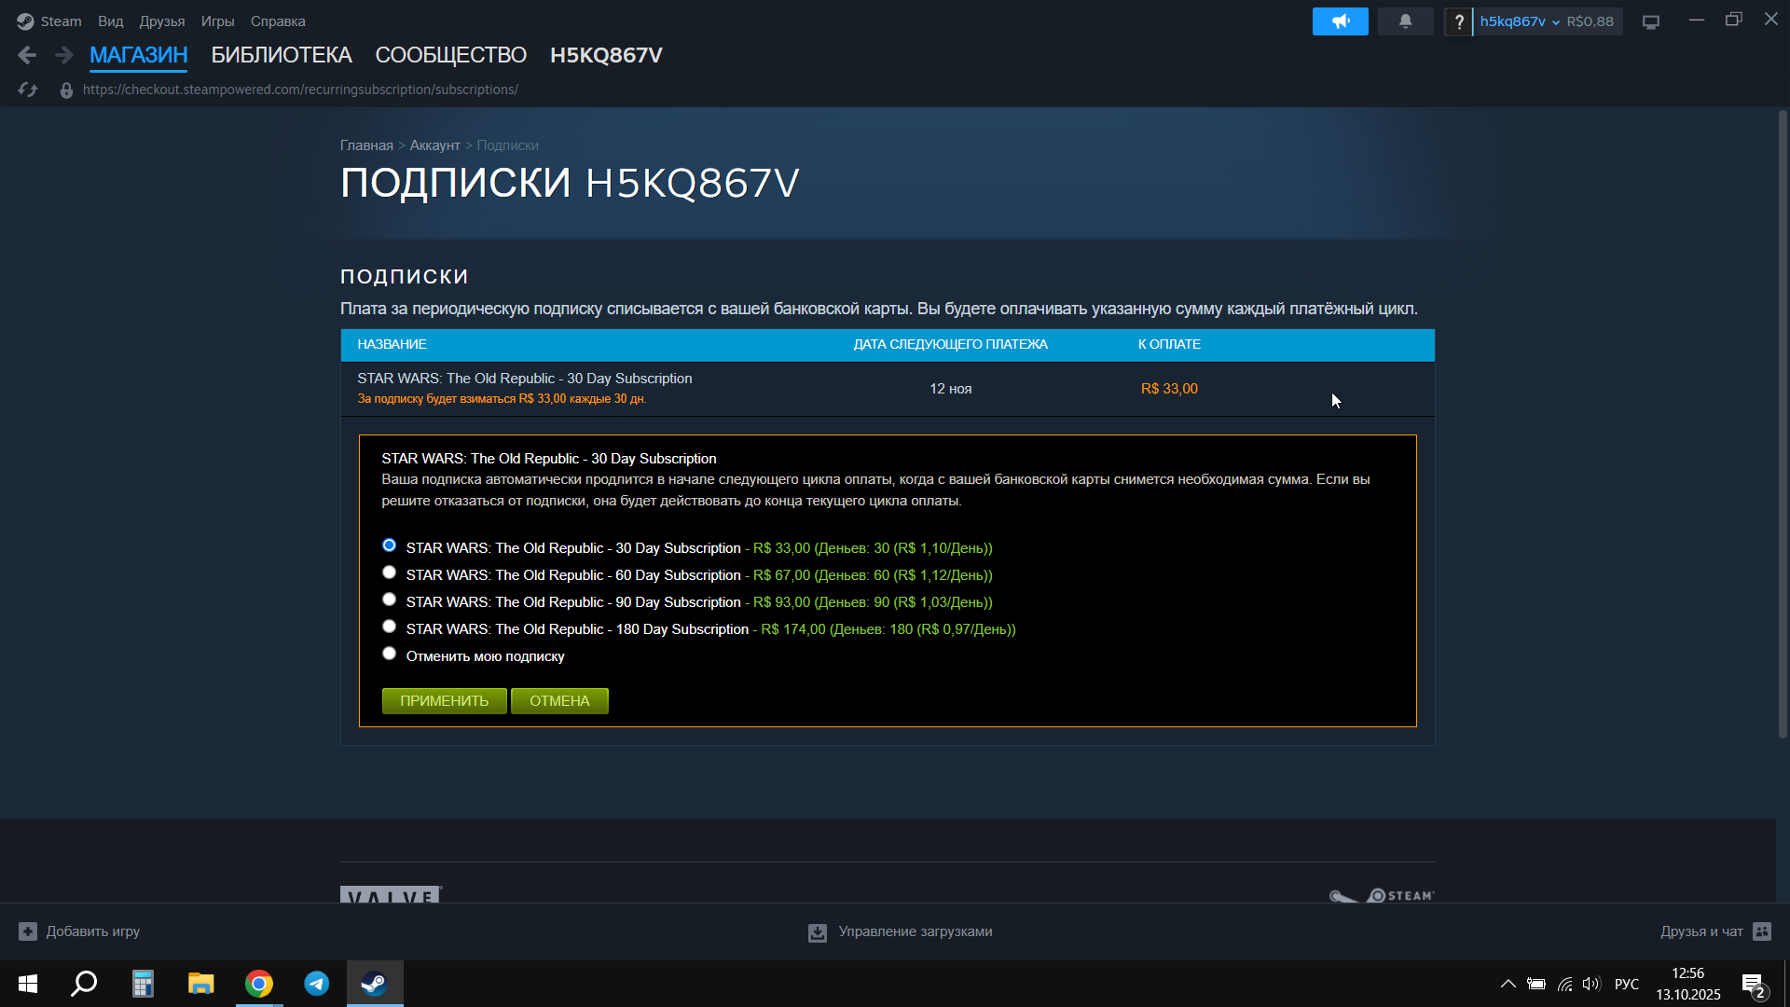Switch to the БИБЛИОТЕКА tab
This screenshot has width=1790, height=1007.
click(281, 55)
